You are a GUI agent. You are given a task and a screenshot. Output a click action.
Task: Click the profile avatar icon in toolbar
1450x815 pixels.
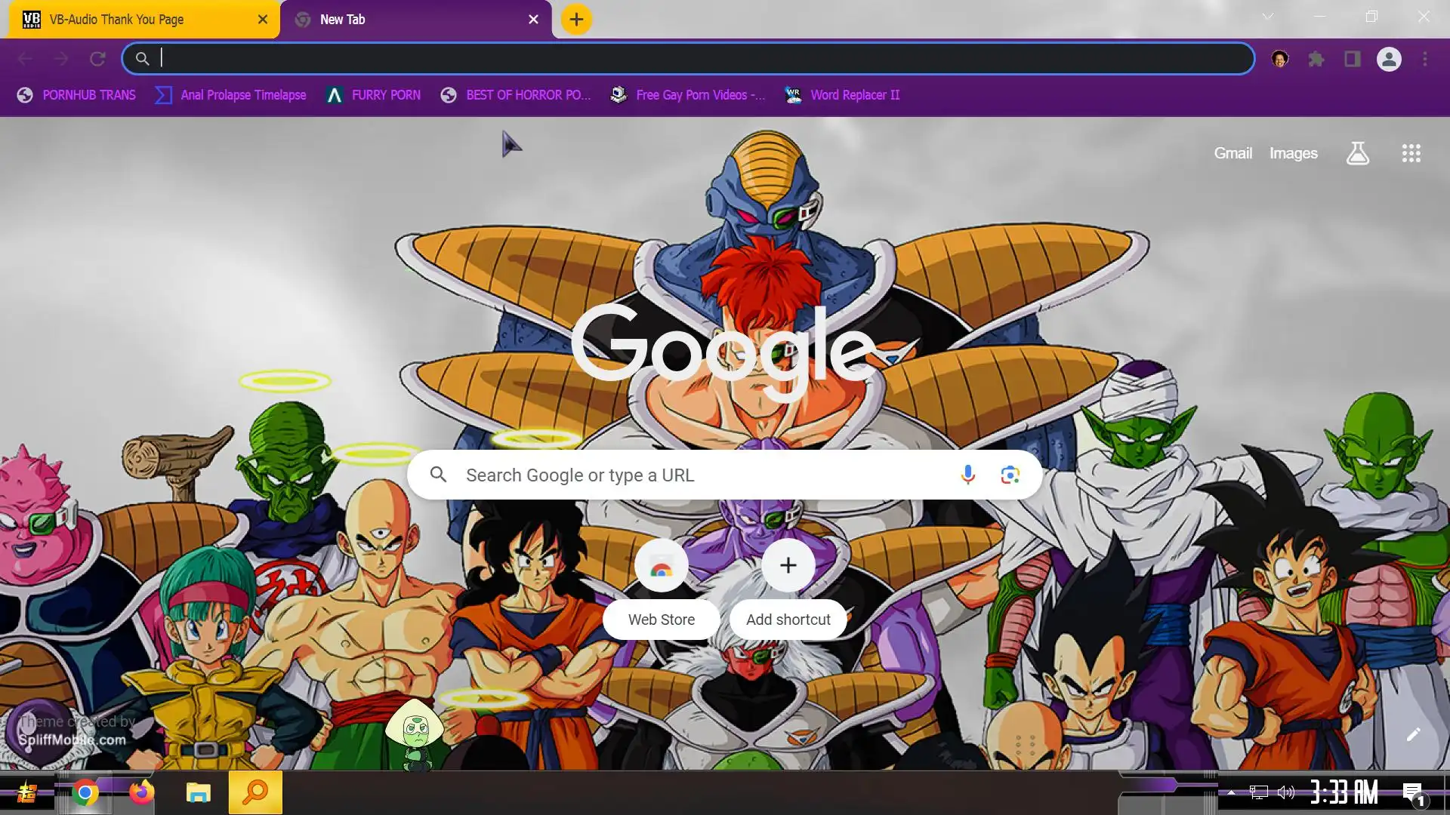tap(1388, 59)
